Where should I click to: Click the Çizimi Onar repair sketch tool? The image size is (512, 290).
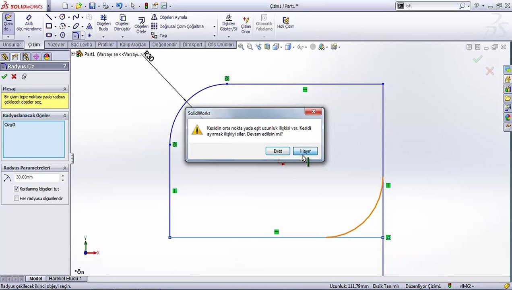246,25
